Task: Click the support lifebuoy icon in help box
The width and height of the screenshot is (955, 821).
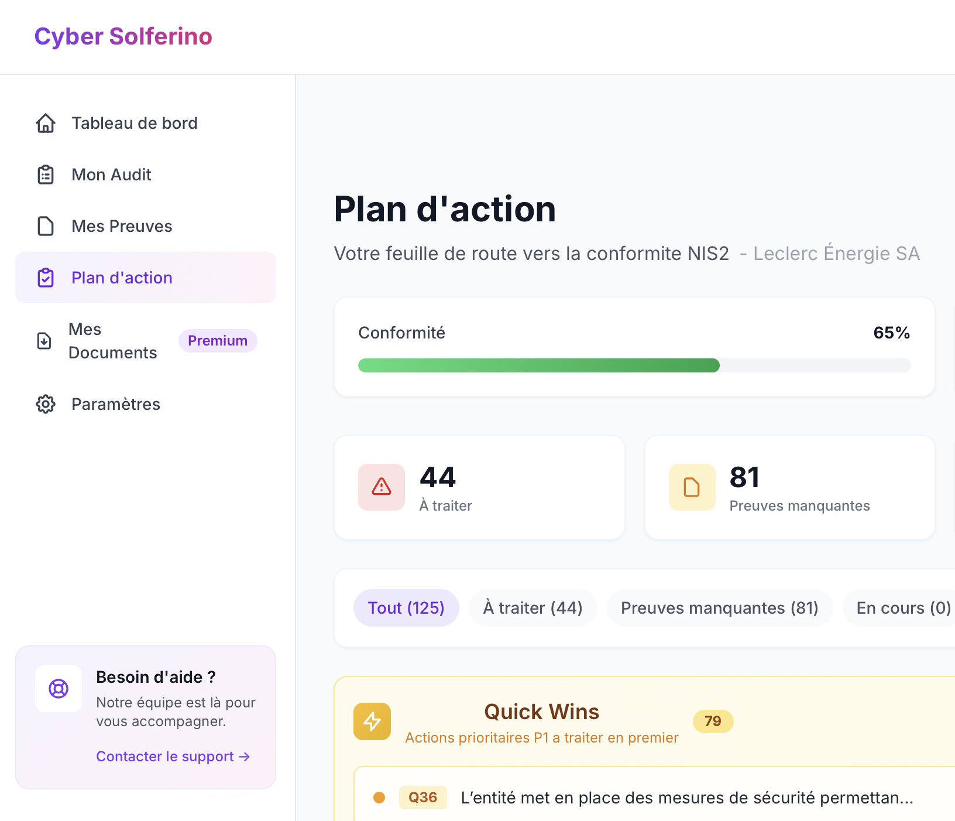Action: click(x=59, y=689)
